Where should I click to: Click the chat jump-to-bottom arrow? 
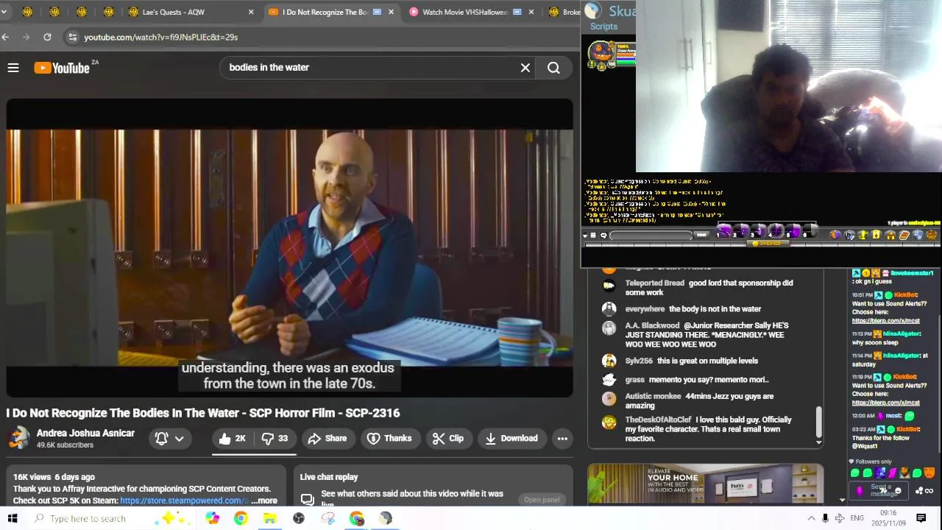click(818, 442)
